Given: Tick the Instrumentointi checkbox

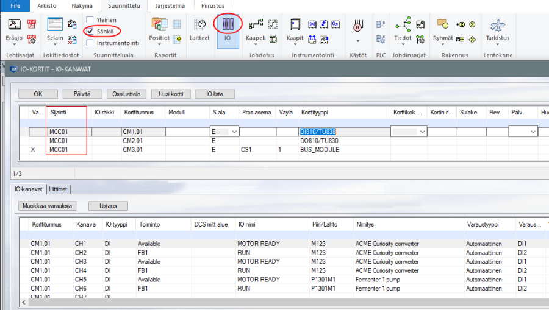Looking at the screenshot, I should [90, 43].
